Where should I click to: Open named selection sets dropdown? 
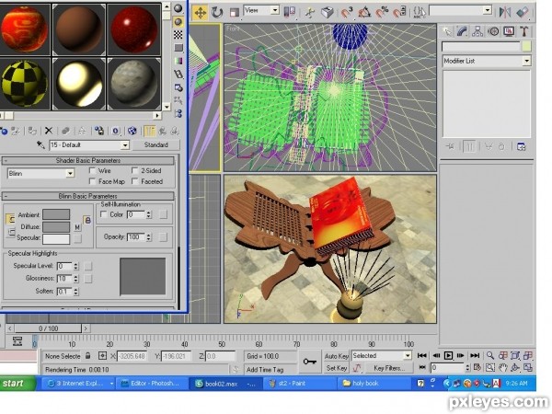(x=488, y=10)
